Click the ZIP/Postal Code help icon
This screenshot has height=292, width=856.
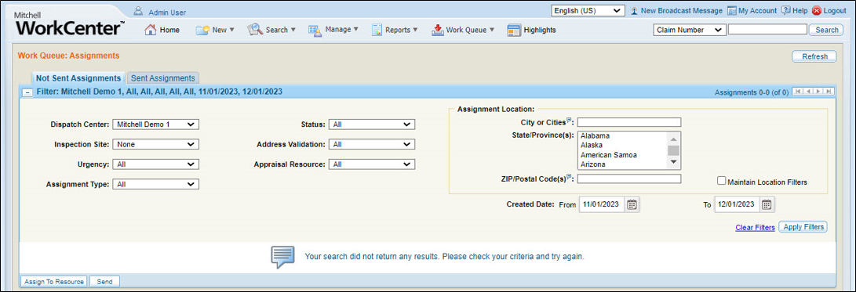click(x=569, y=176)
